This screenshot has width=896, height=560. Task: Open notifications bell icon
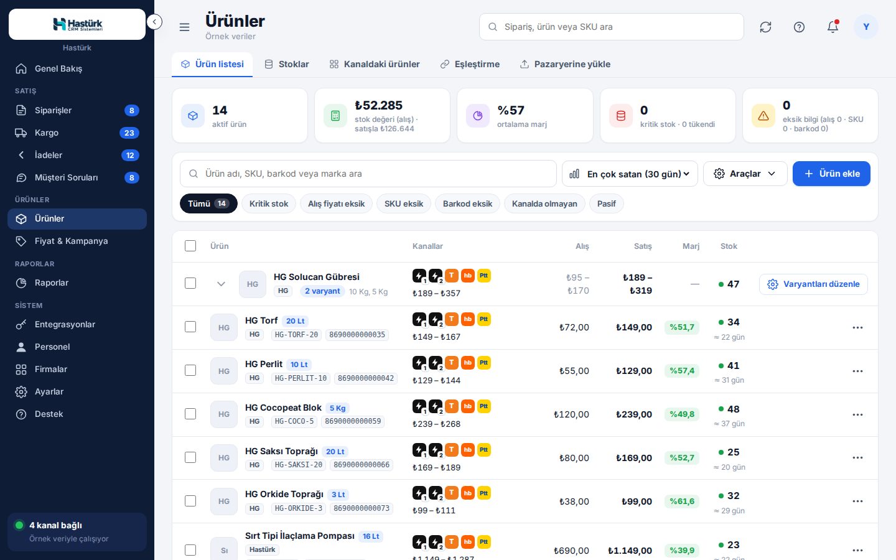click(833, 27)
